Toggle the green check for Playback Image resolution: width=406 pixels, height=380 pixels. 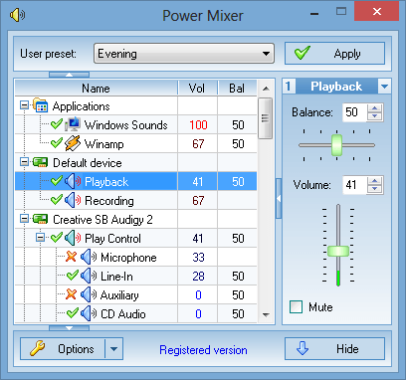(57, 181)
